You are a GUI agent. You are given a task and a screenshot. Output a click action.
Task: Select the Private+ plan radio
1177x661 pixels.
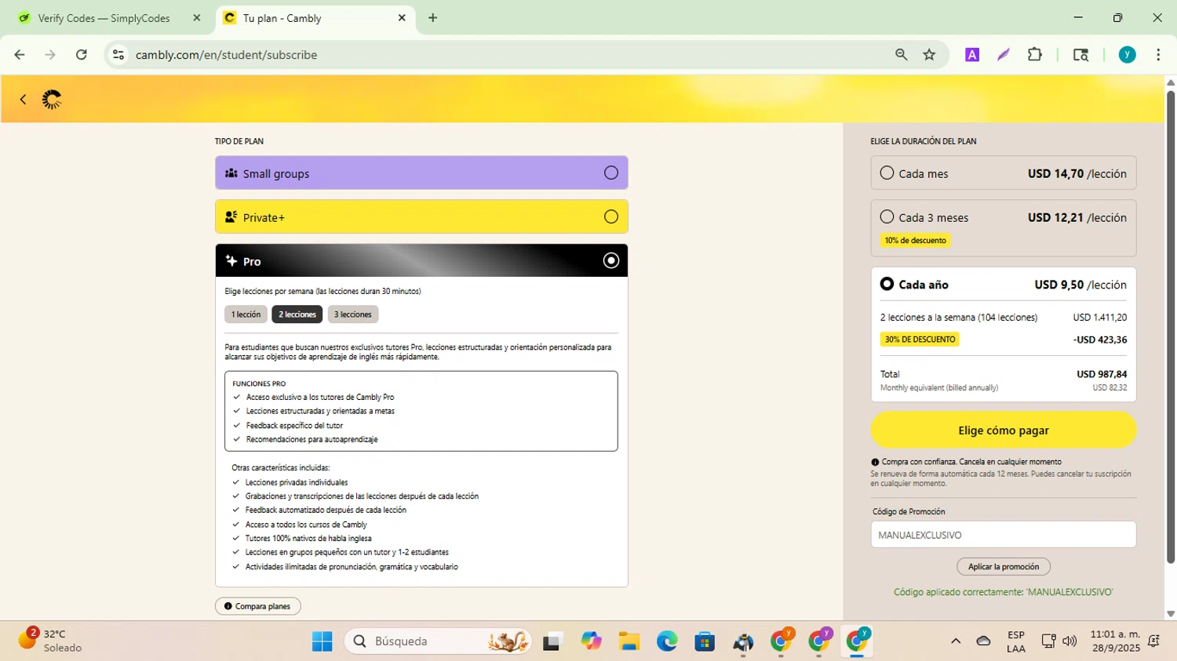pyautogui.click(x=611, y=217)
